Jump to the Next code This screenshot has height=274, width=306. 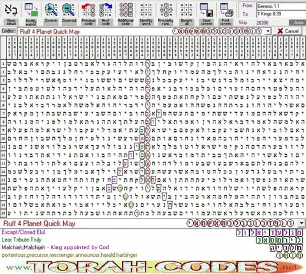(x=106, y=13)
